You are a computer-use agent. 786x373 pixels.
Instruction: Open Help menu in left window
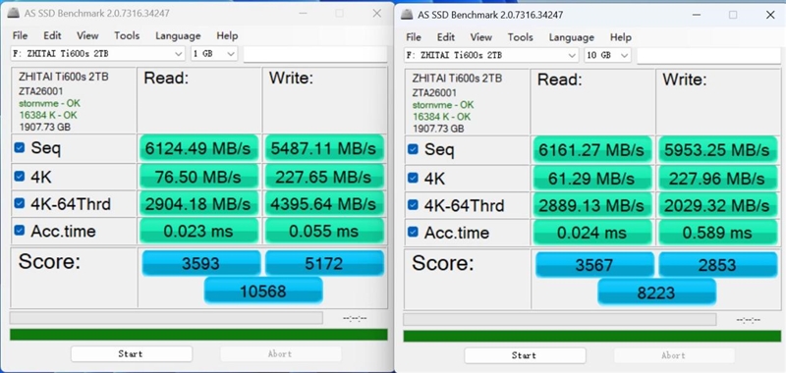(x=227, y=35)
